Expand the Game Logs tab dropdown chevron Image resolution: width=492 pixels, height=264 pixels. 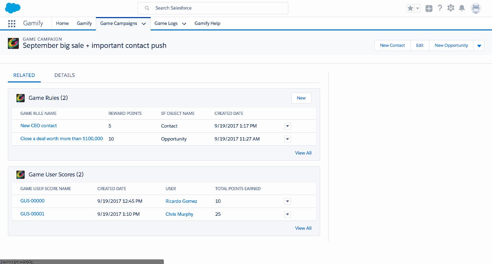pyautogui.click(x=184, y=24)
